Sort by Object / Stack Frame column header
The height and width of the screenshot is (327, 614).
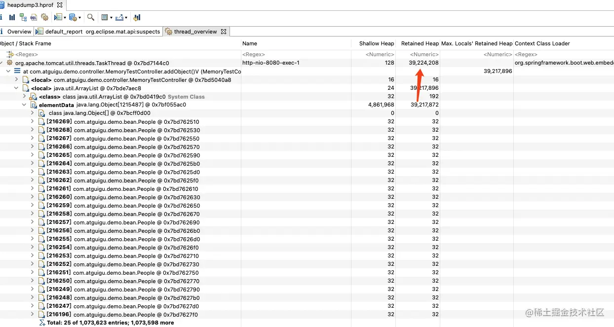click(x=120, y=43)
